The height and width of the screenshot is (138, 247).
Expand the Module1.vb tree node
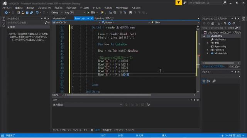click(207, 53)
